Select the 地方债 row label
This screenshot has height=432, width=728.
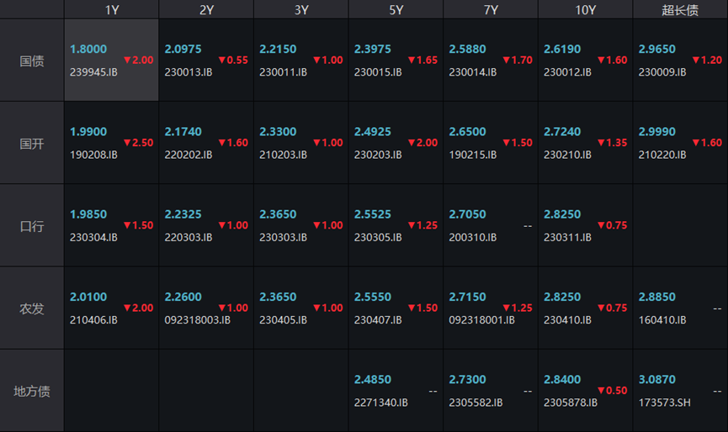[x=32, y=391]
